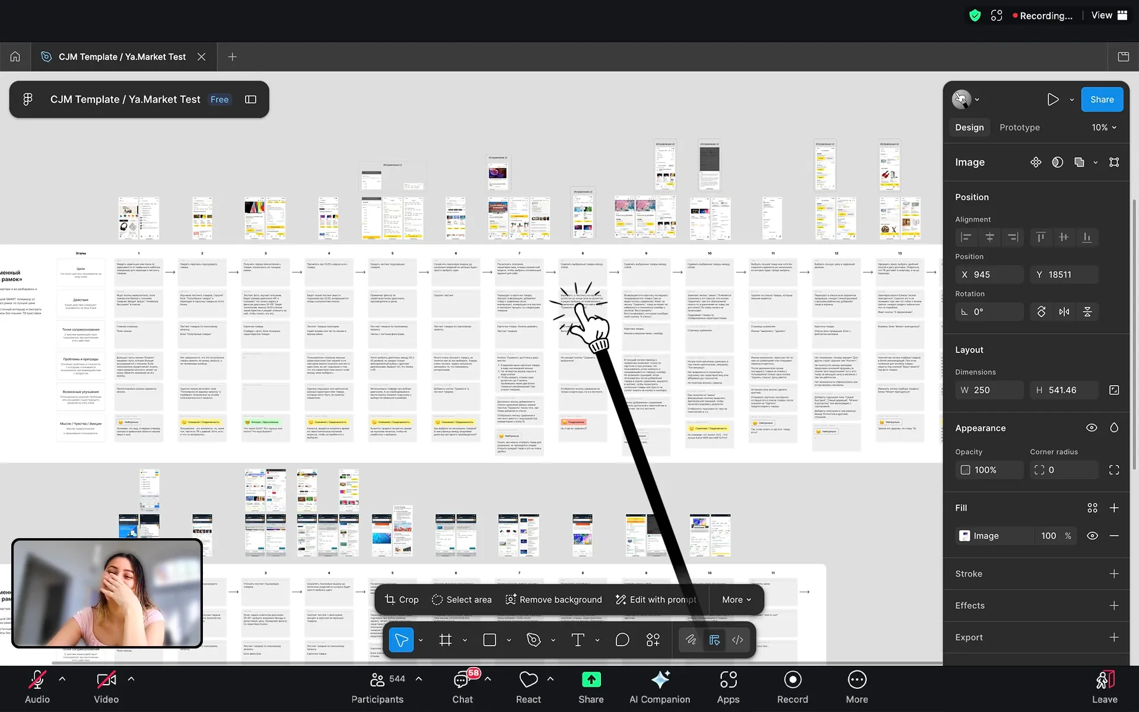
Task: Open the Actions components tool
Action: pyautogui.click(x=653, y=640)
